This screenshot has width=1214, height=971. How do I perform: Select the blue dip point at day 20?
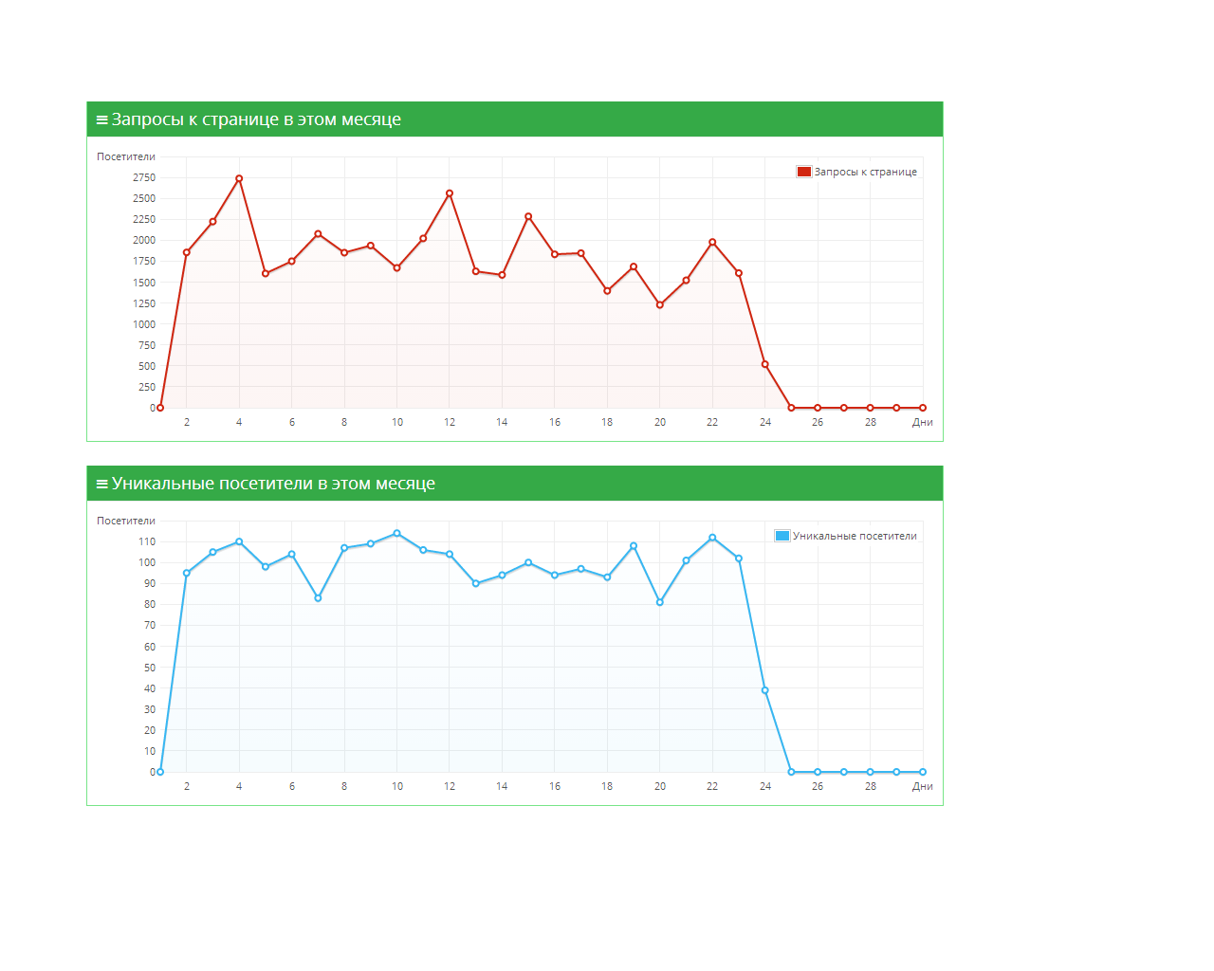tap(660, 602)
